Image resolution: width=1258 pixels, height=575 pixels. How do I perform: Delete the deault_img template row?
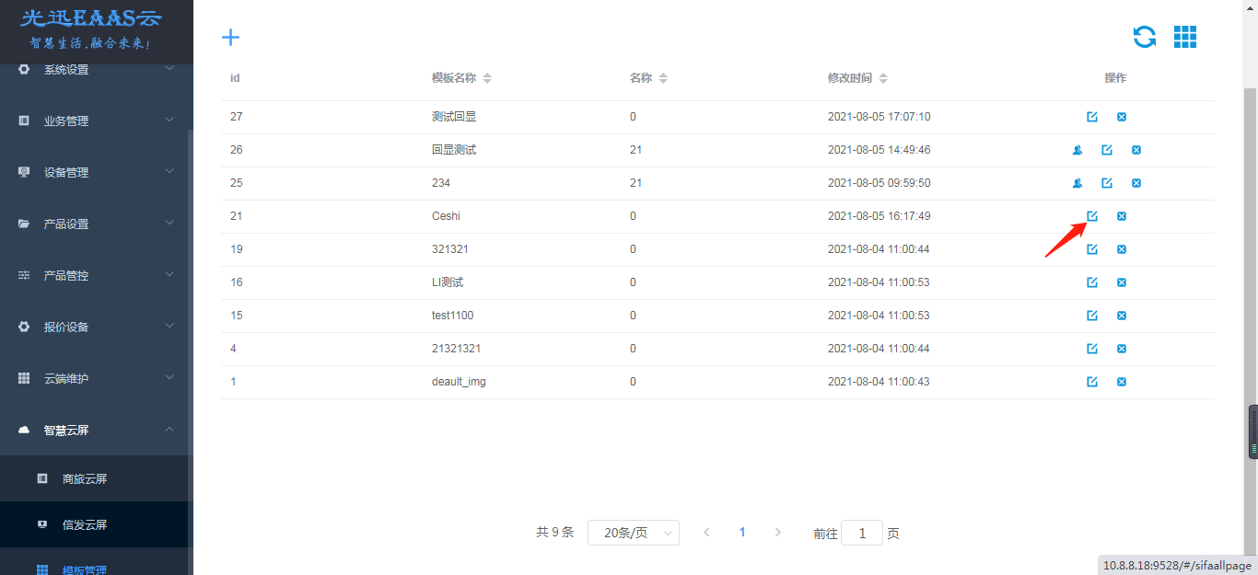click(x=1122, y=382)
